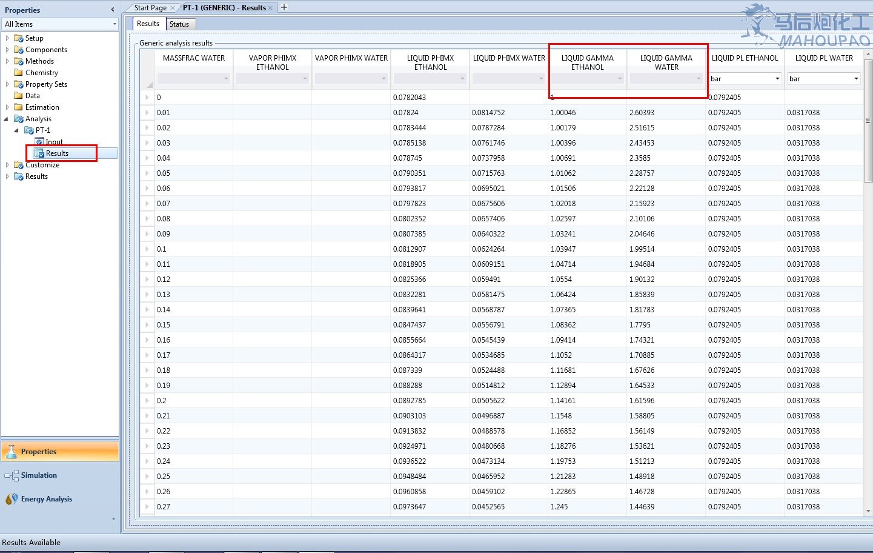Close the PT-1 (GENERIC) Results tab
Screen dimensions: 873x553
coord(271,8)
